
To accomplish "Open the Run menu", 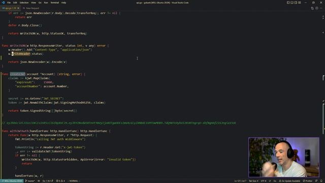I will (46, 3).
